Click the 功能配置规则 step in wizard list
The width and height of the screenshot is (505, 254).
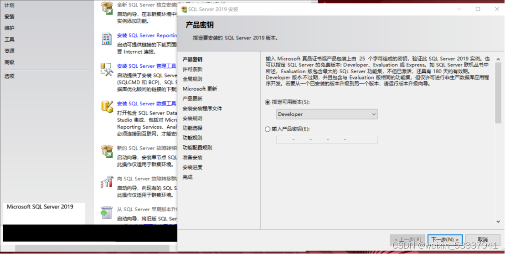(197, 148)
